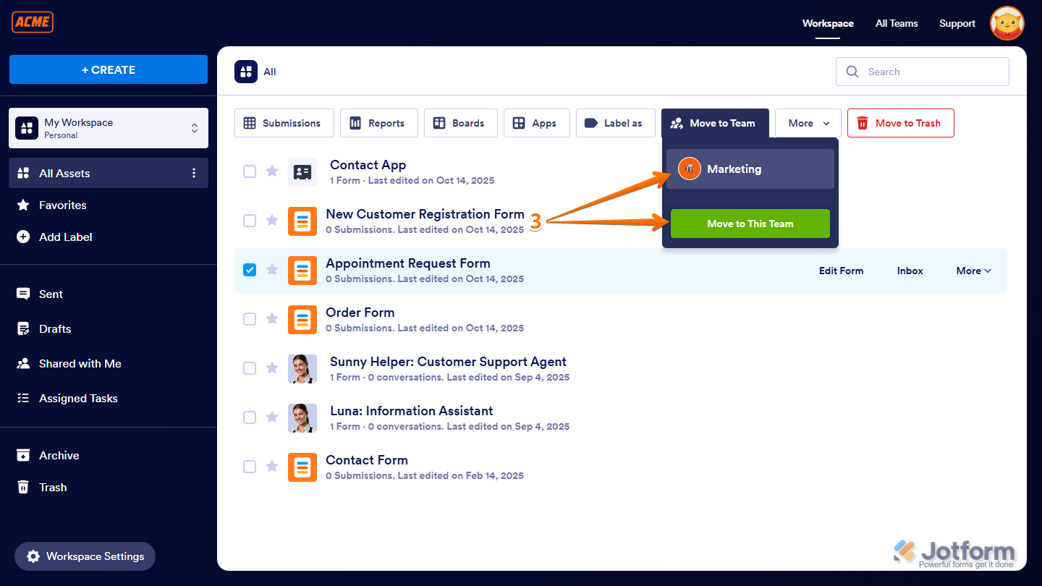Click the ACME logo
This screenshot has height=586, width=1042.
click(x=32, y=22)
